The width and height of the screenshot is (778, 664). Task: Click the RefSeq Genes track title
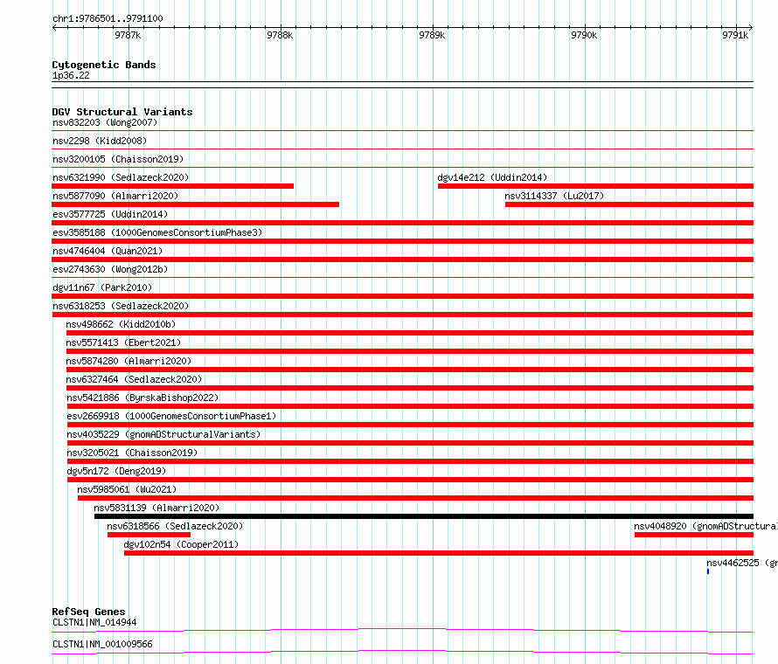[88, 612]
